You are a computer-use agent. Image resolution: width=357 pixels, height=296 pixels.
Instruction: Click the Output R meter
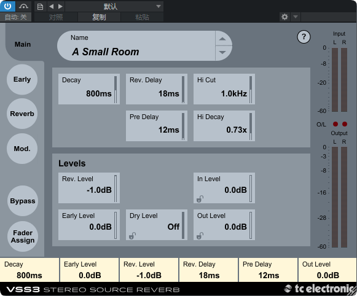click(344, 197)
